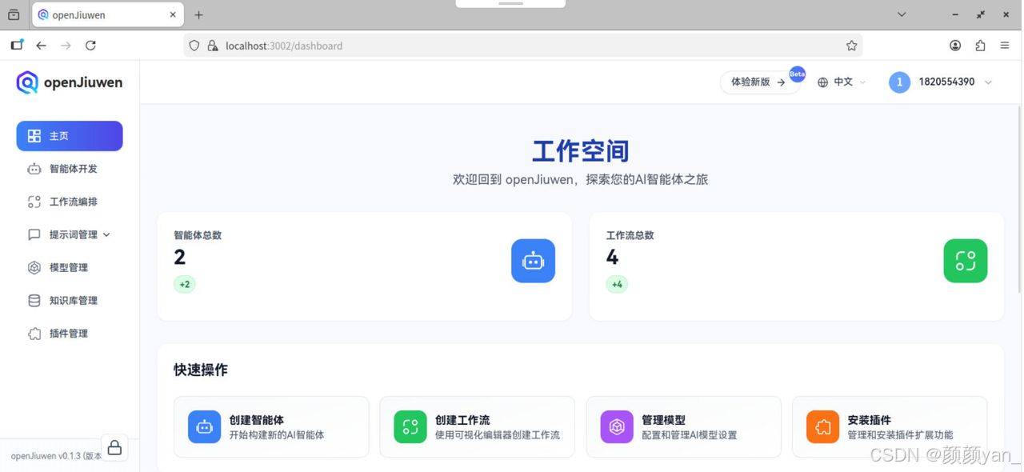1024x472 pixels.
Task: Open 智能体开发 in the sidebar
Action: (70, 169)
